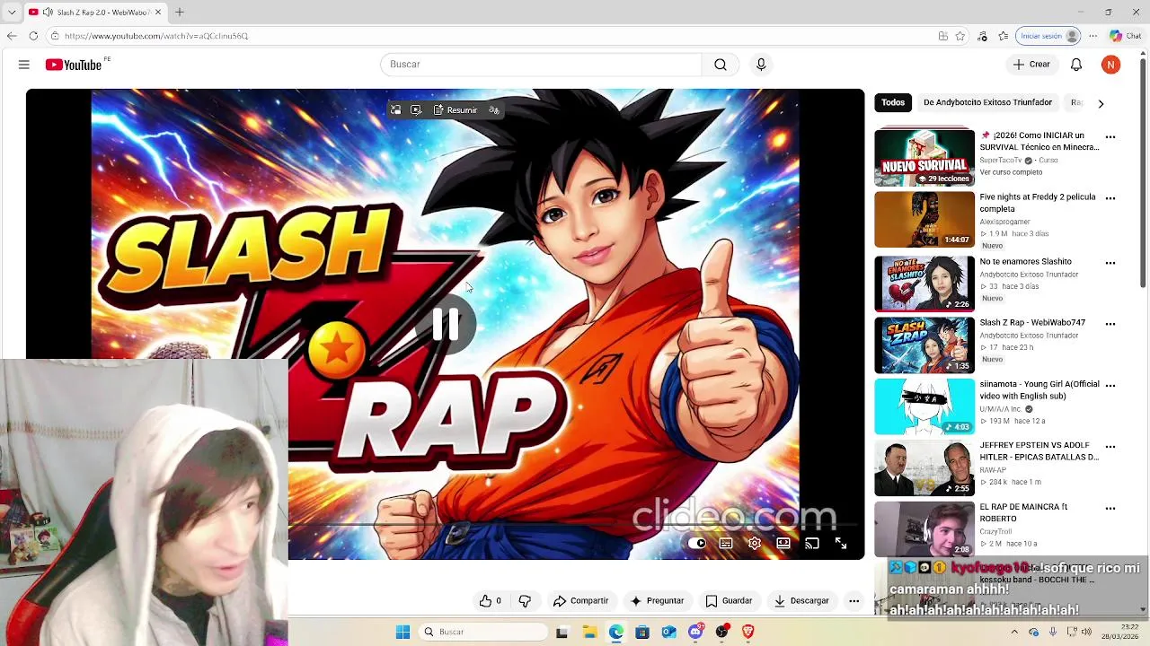Click the magnifier search button on YouTube

721,65
